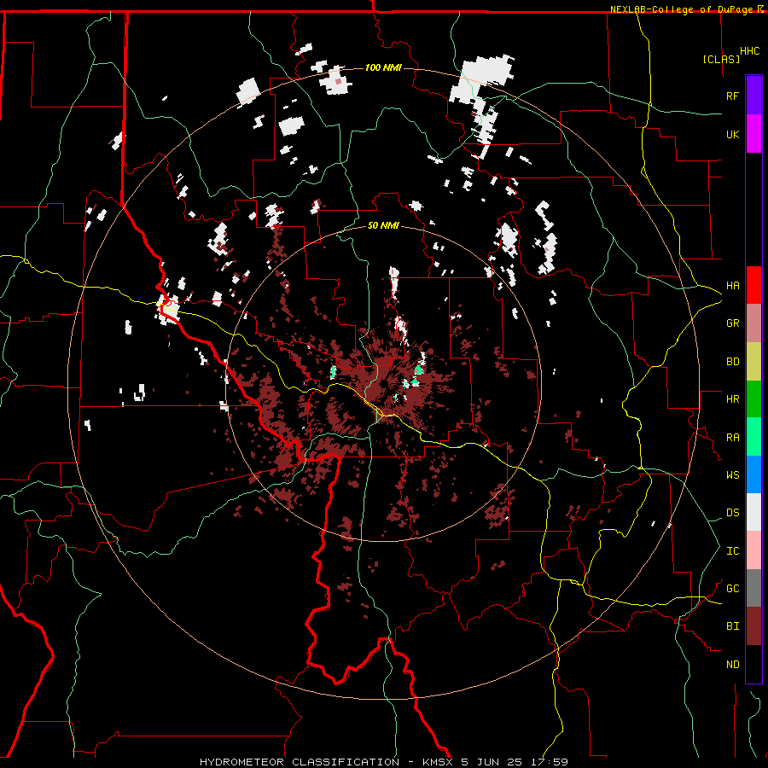This screenshot has height=768, width=768.
Task: Click the BD legend label
Action: click(732, 362)
